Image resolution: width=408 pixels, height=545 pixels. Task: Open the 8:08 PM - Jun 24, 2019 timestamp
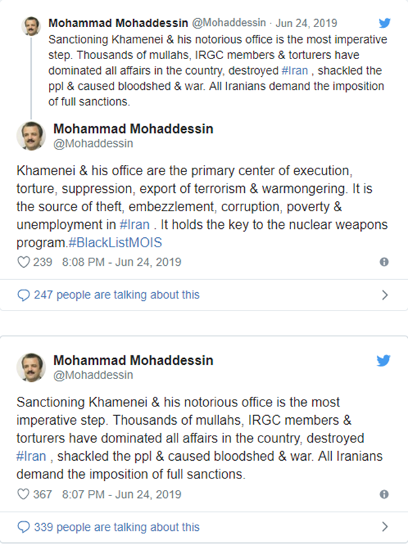(120, 262)
